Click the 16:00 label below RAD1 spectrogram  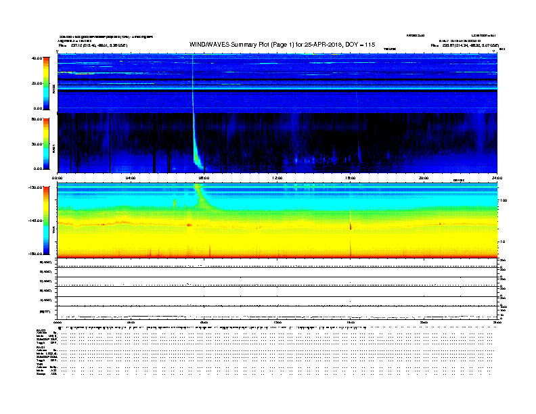(351, 178)
